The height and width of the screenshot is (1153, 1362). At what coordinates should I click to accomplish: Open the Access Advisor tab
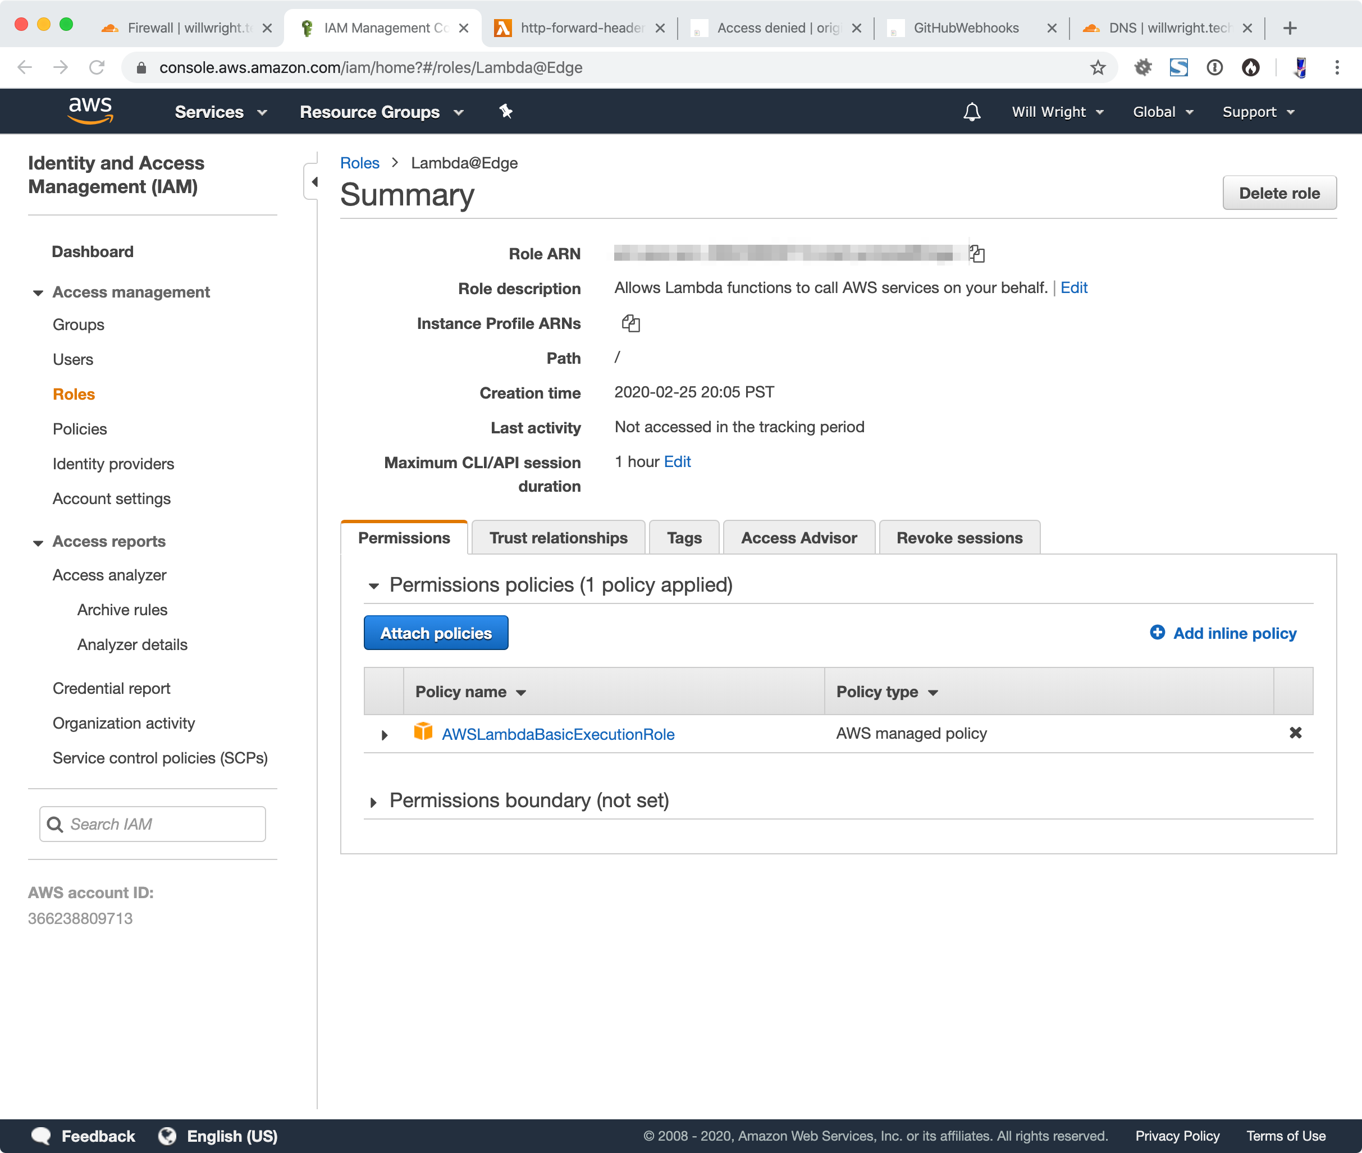tap(799, 537)
